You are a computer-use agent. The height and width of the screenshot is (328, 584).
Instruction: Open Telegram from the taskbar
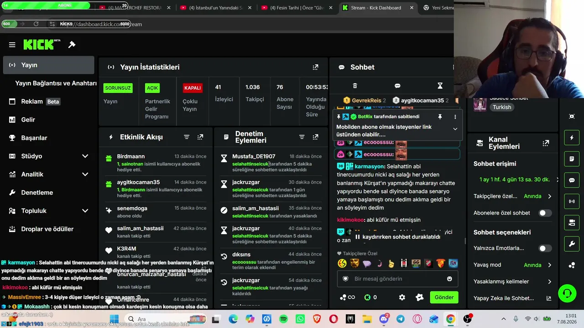click(400, 319)
